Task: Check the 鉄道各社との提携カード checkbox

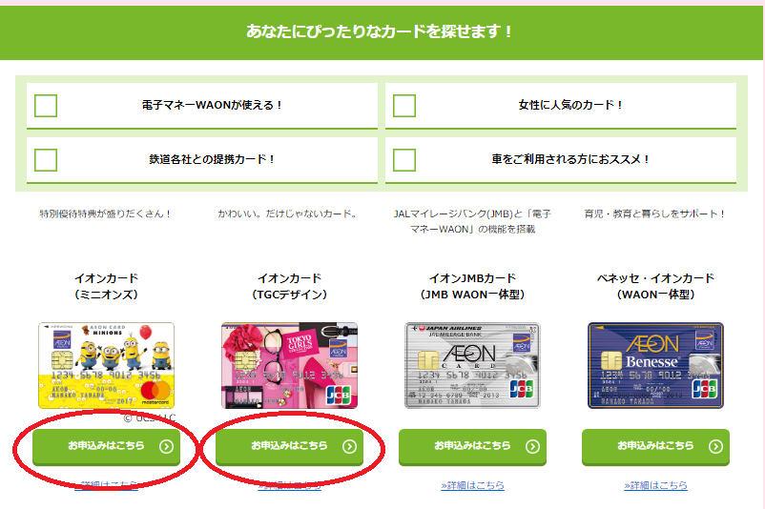Action: point(46,160)
